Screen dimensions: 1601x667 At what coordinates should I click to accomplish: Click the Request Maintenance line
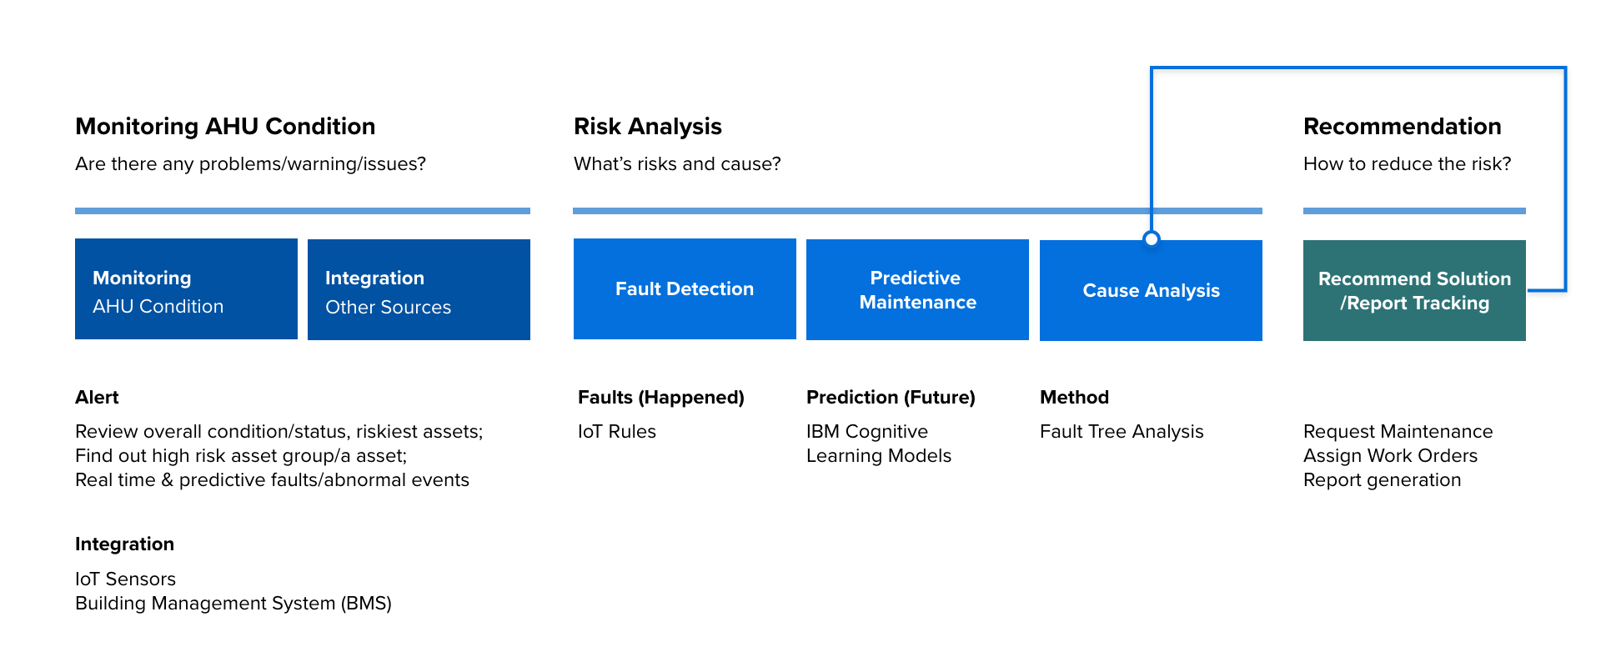[1398, 432]
